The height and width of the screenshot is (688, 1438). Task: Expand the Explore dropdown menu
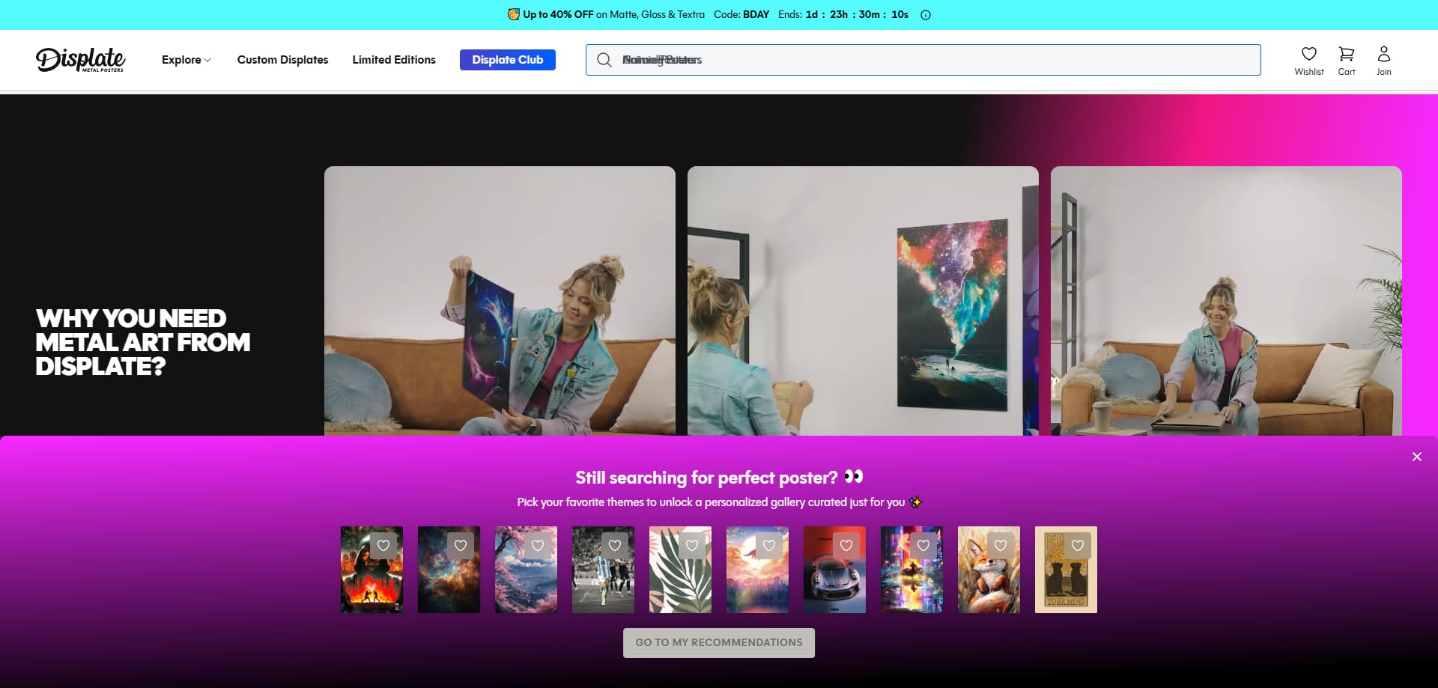pyautogui.click(x=186, y=60)
